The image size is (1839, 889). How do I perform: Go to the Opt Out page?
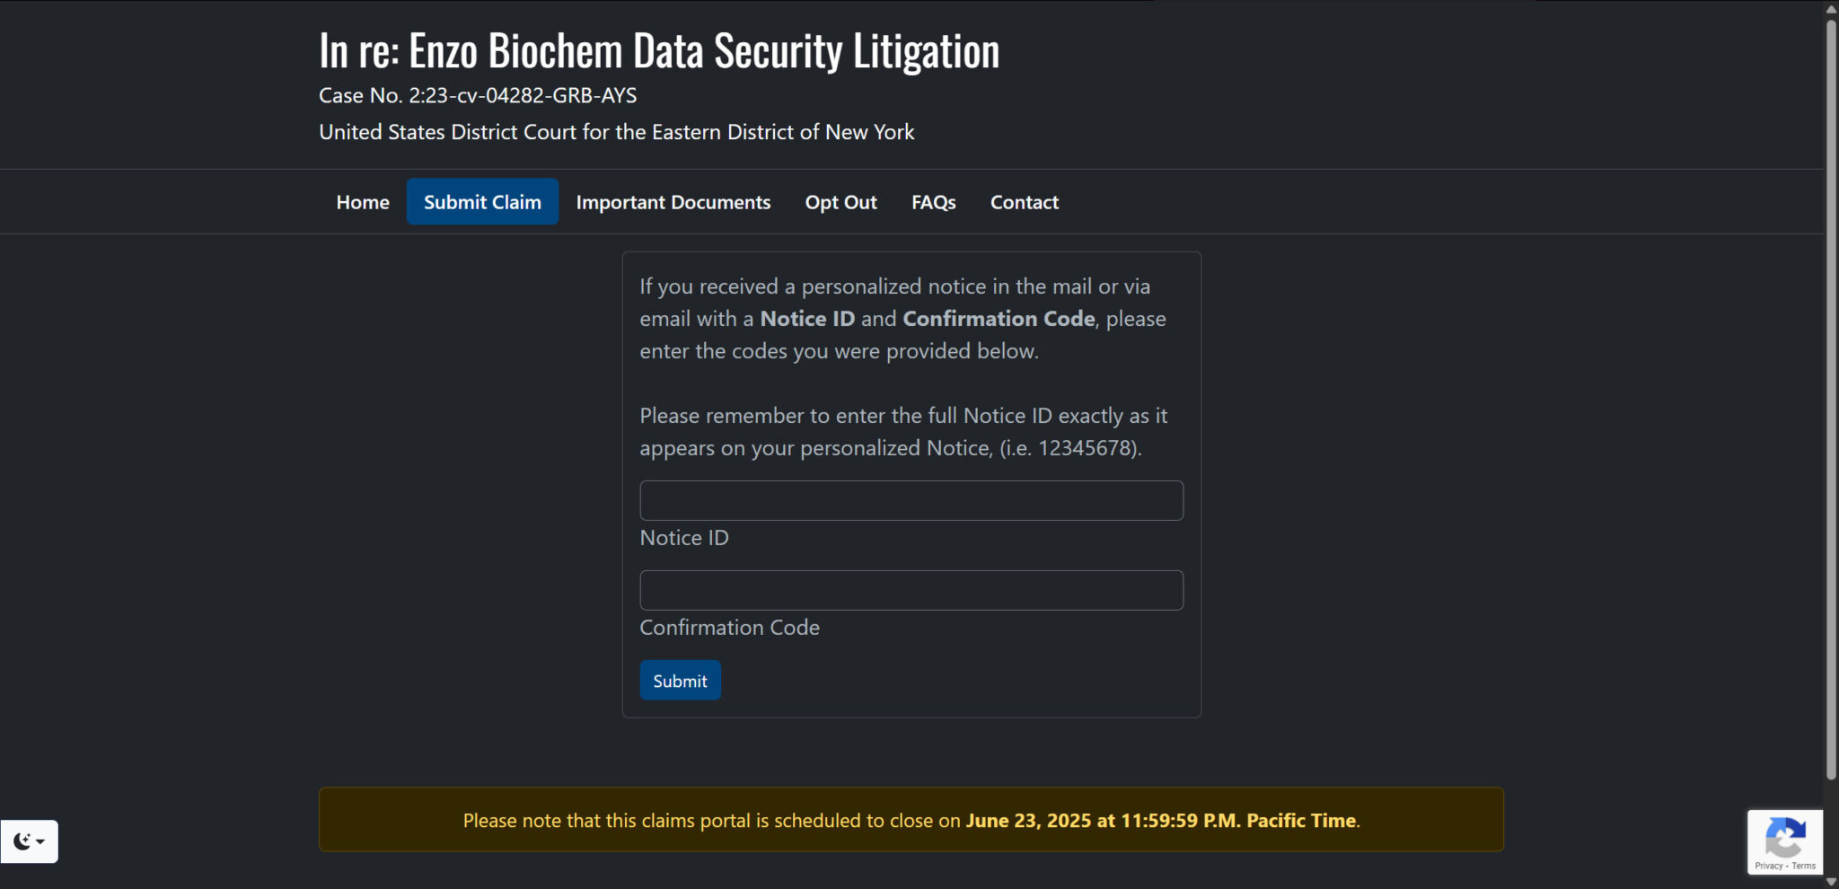click(840, 202)
